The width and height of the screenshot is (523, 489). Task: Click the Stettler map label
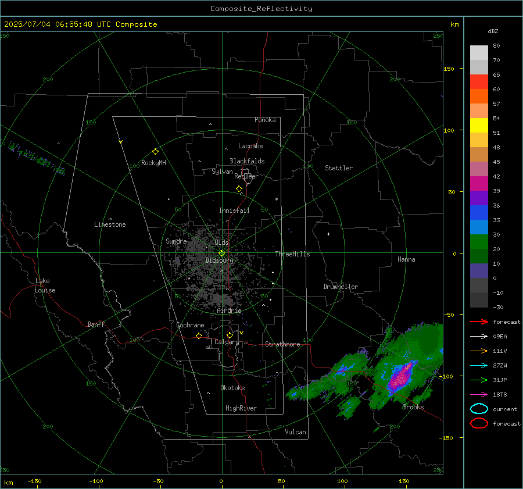[x=339, y=168]
